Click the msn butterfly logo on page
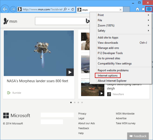153x140 pixels. (10, 21)
